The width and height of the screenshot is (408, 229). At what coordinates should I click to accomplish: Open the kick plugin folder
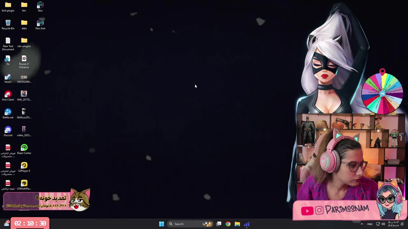[8, 7]
